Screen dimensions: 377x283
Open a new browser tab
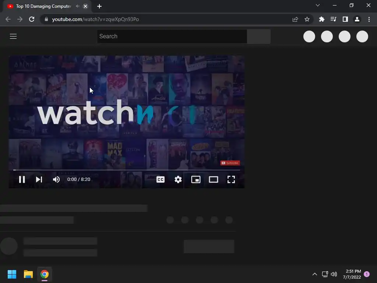click(x=99, y=6)
